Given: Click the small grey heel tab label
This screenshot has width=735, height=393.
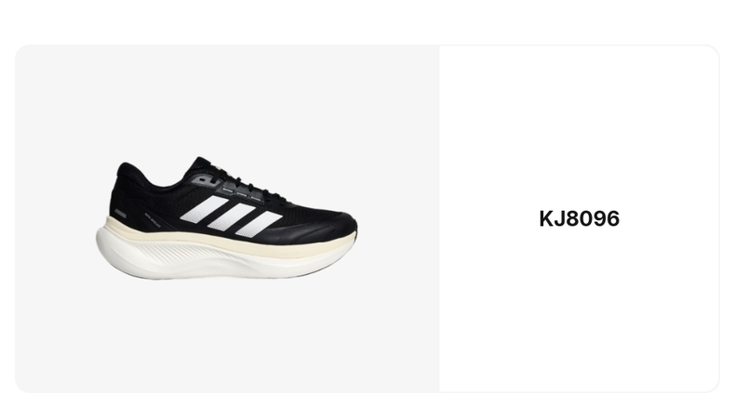Looking at the screenshot, I should [x=120, y=214].
